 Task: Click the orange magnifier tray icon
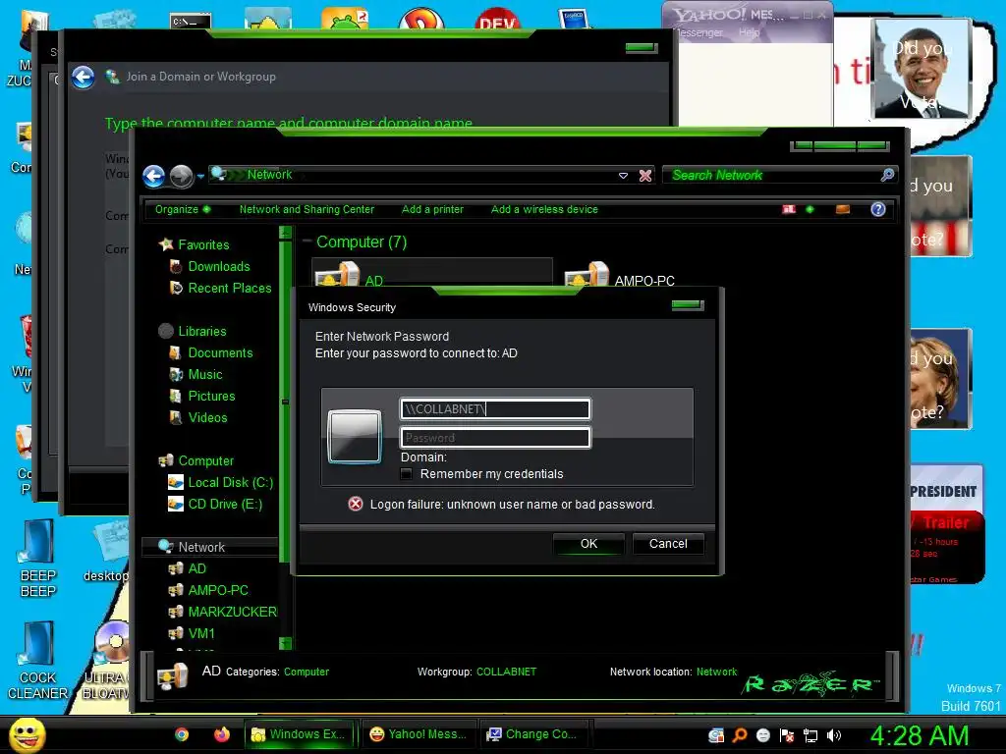(x=740, y=735)
